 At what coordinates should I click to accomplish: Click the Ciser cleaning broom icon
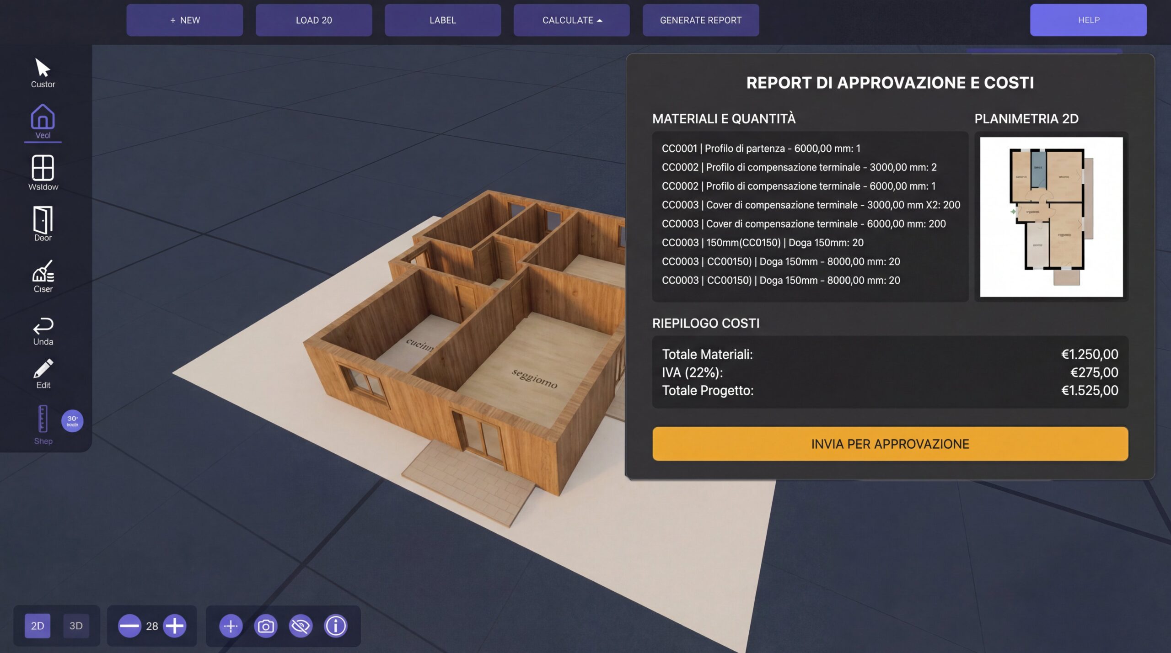pos(43,271)
